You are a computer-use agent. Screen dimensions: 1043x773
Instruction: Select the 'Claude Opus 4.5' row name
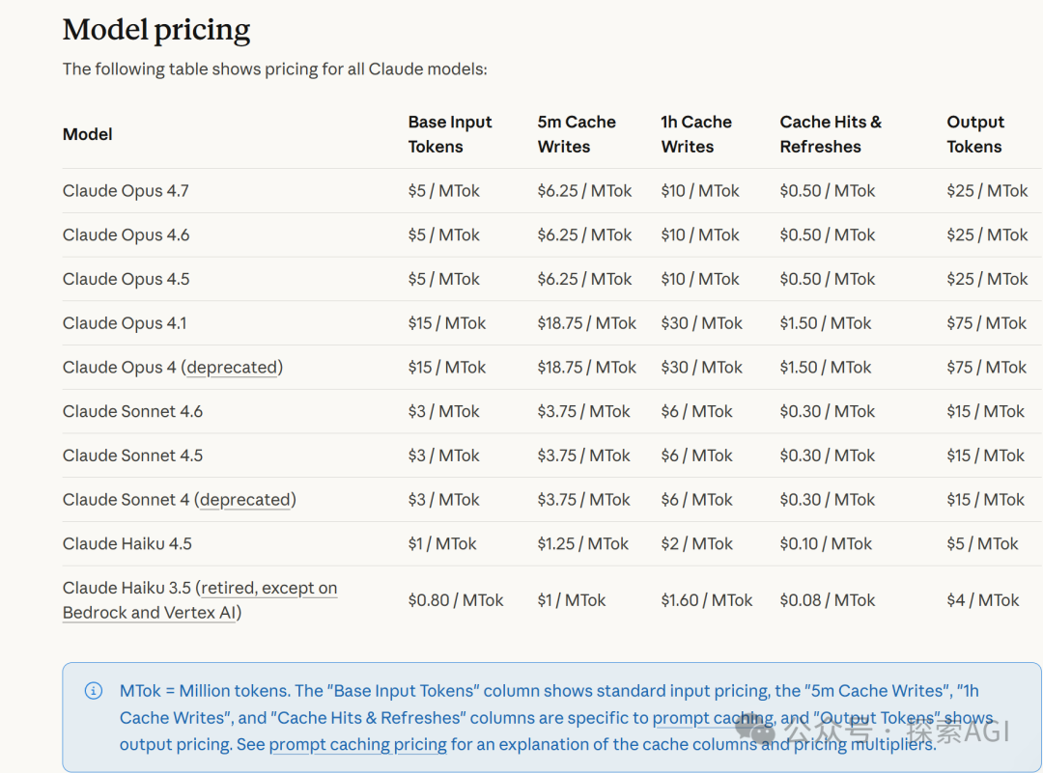tap(126, 279)
